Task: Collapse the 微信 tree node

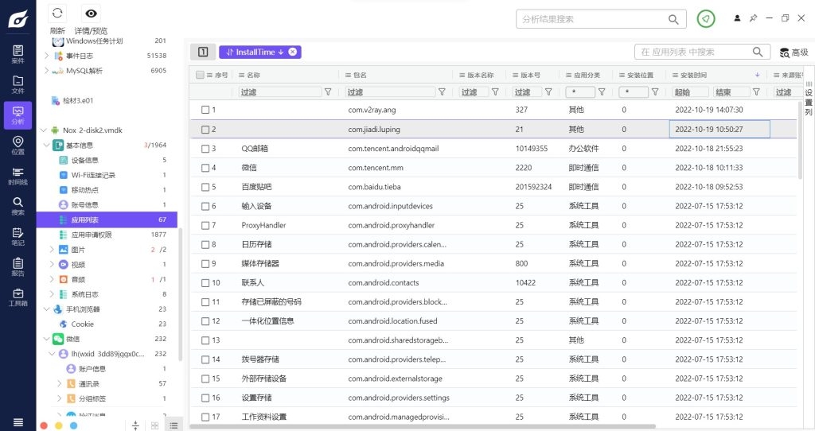Action: pyautogui.click(x=47, y=339)
